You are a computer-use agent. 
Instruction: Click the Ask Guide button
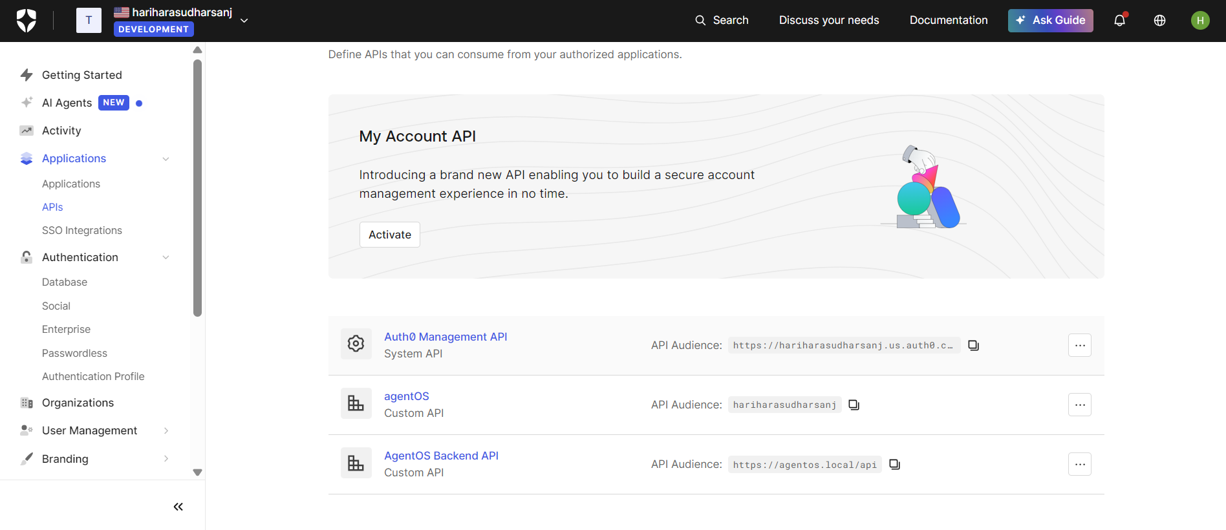(1050, 21)
